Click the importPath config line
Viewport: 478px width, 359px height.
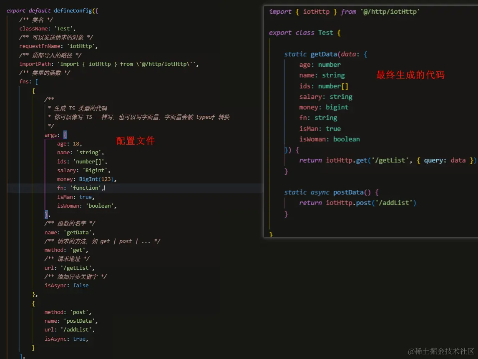pos(109,64)
